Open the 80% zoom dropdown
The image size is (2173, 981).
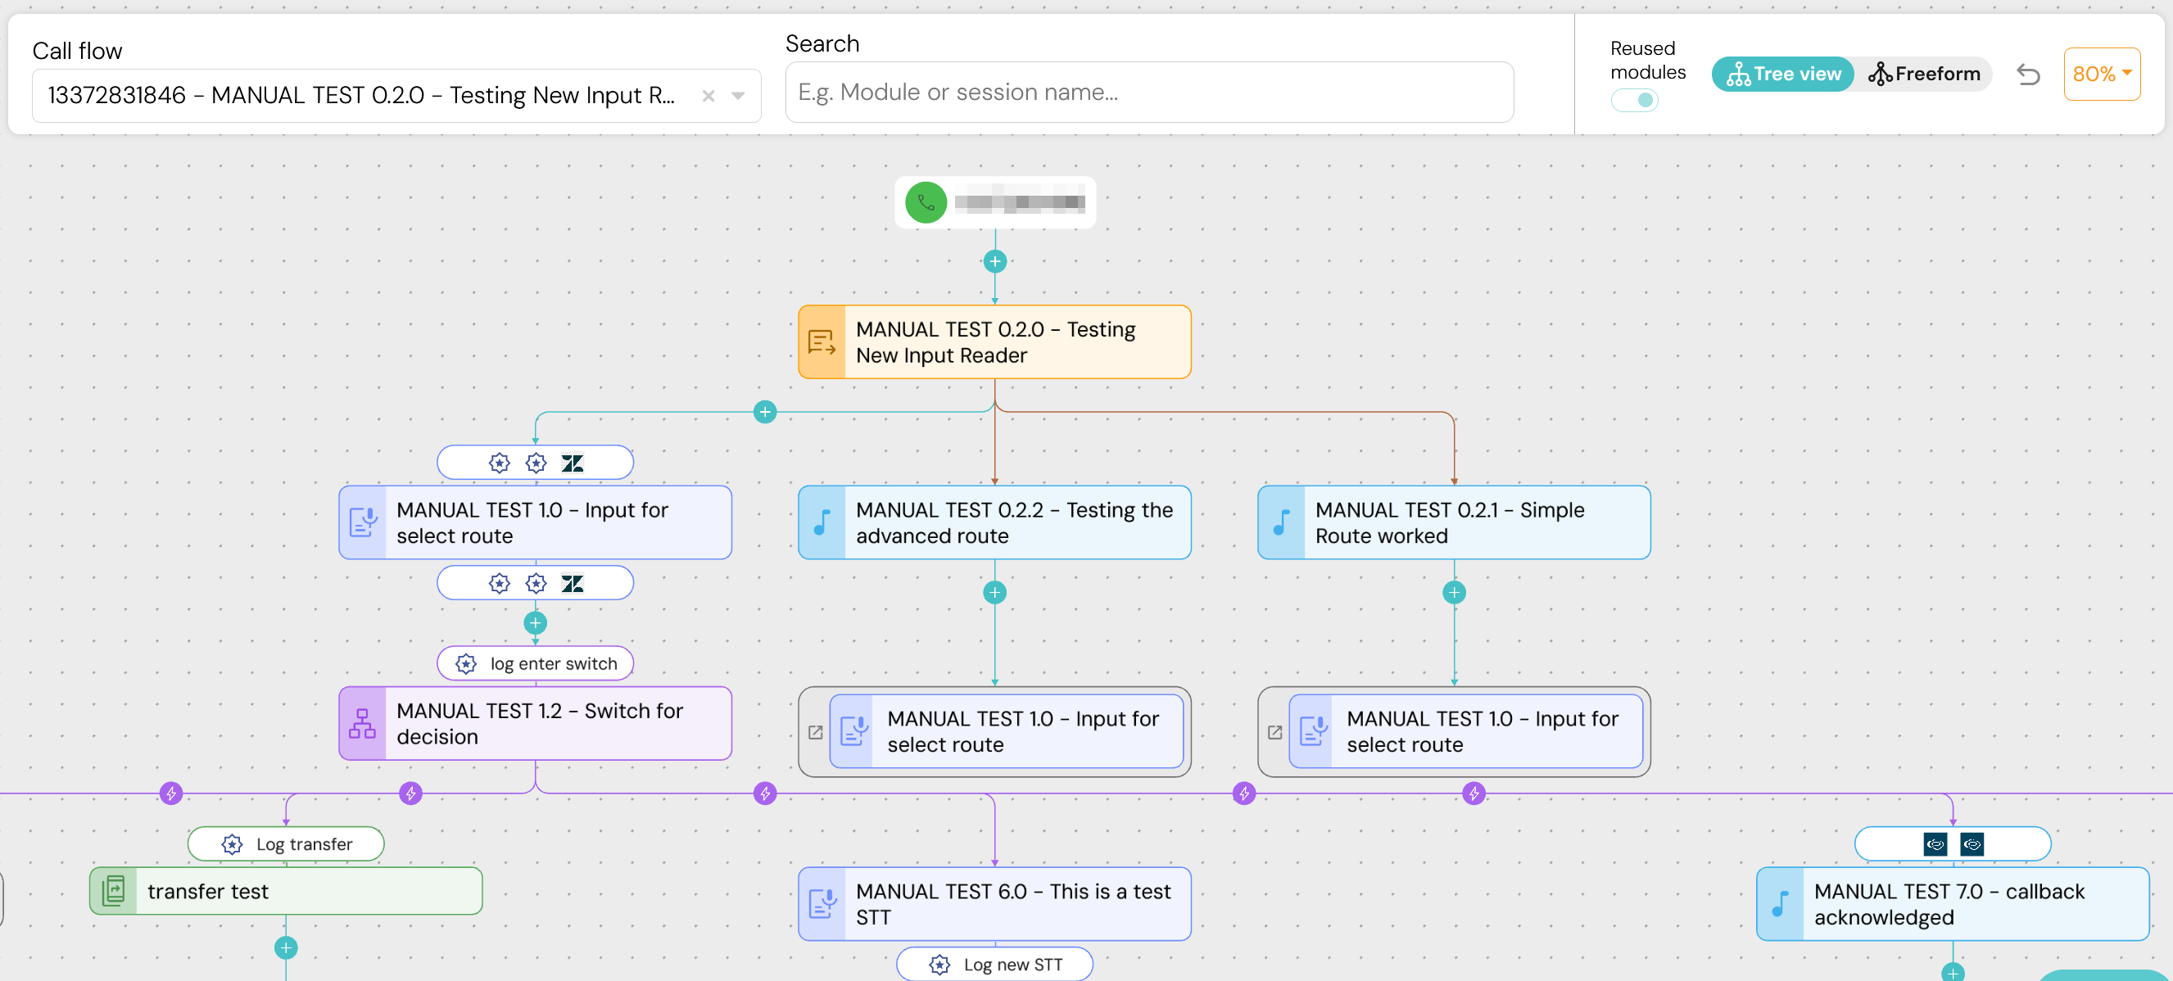2101,75
